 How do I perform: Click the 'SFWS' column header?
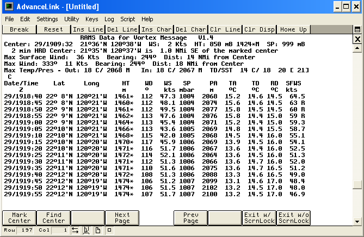(x=293, y=83)
